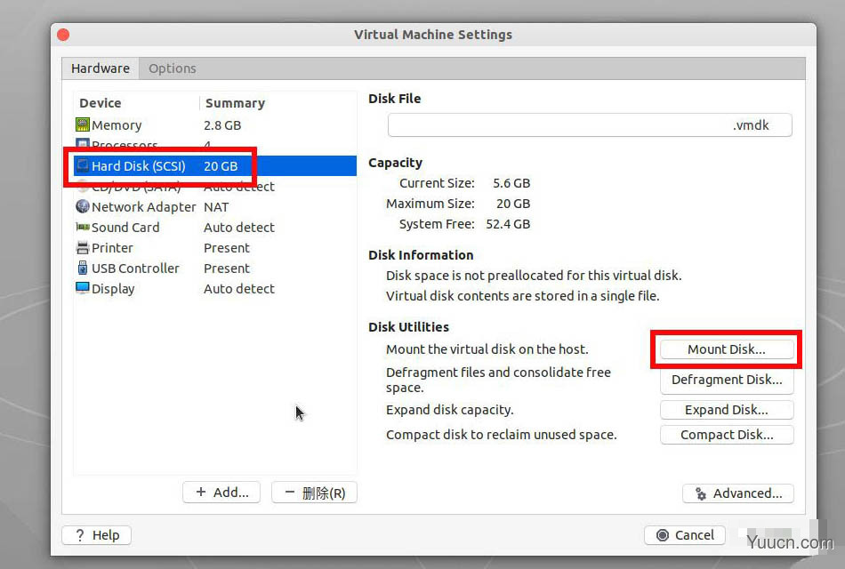Select the USB Controller row
The width and height of the screenshot is (845, 569).
215,268
